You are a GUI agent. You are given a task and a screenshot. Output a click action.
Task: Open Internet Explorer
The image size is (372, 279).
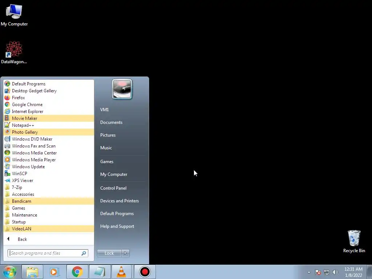(49, 111)
